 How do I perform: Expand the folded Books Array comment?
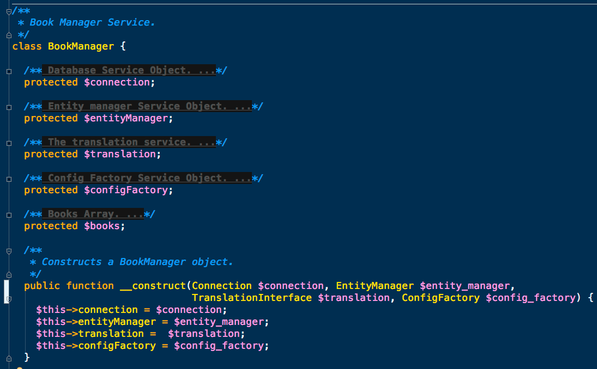tap(8, 215)
